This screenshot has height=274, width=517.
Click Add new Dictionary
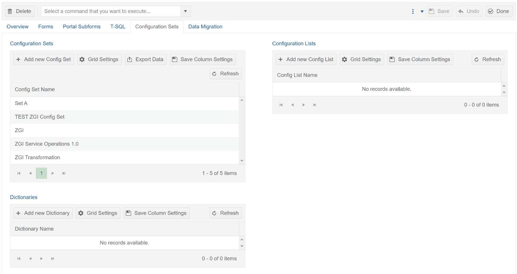click(43, 213)
